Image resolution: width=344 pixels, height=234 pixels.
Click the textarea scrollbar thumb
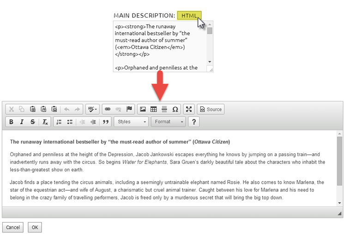210,31
